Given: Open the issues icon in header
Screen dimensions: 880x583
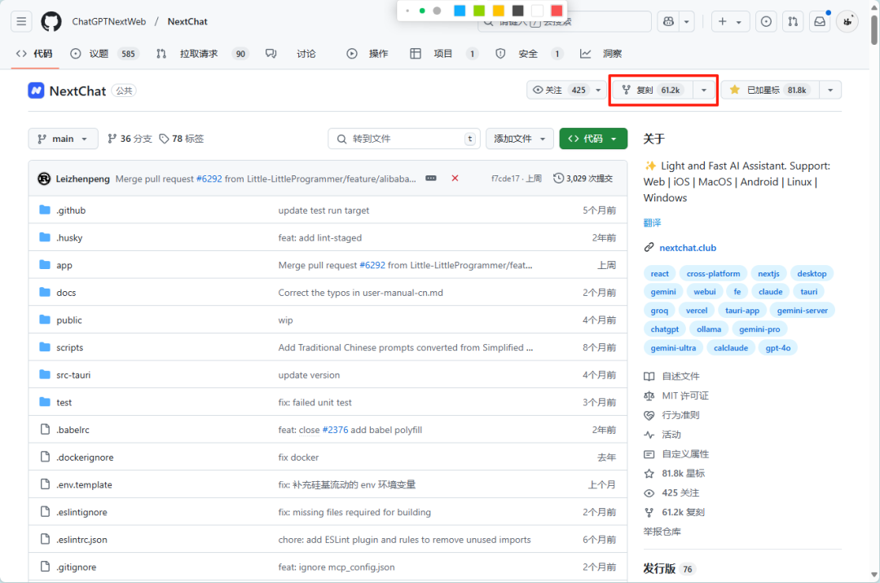Looking at the screenshot, I should (765, 21).
